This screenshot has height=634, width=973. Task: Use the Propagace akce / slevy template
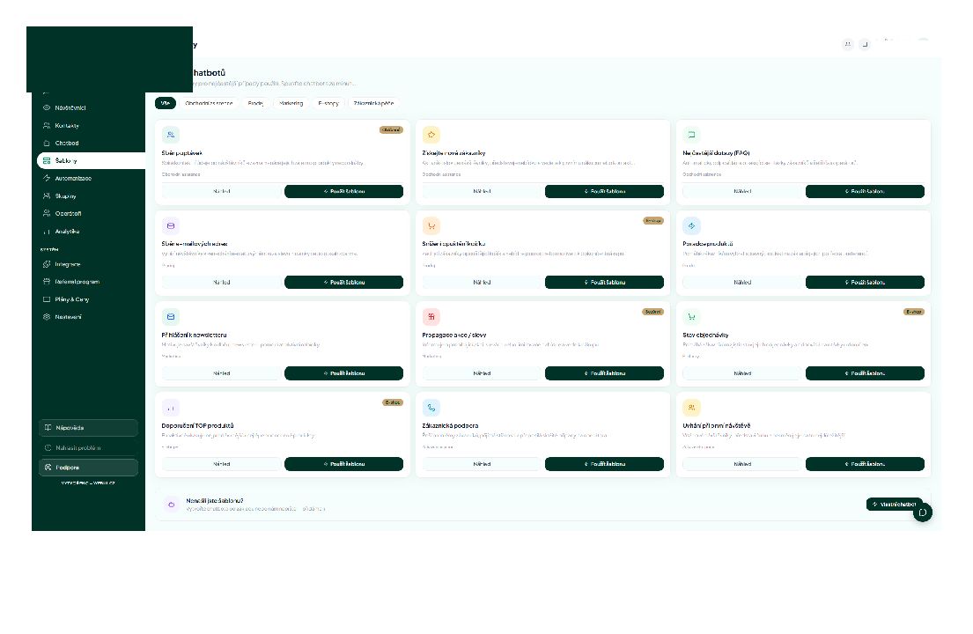pyautogui.click(x=604, y=373)
